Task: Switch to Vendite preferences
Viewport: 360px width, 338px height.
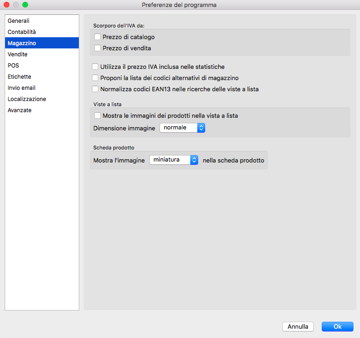Action: [18, 54]
